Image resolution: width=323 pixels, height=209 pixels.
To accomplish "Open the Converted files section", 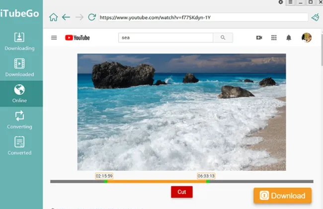I will [x=19, y=146].
